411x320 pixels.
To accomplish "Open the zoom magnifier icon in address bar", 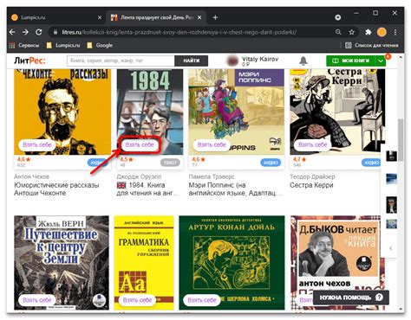I will [x=338, y=32].
